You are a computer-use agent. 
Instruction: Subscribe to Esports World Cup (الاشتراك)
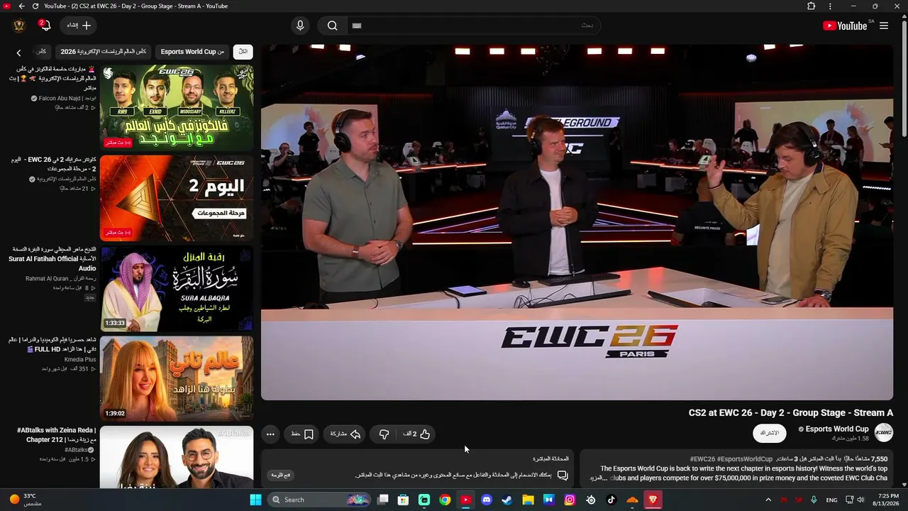tap(770, 433)
